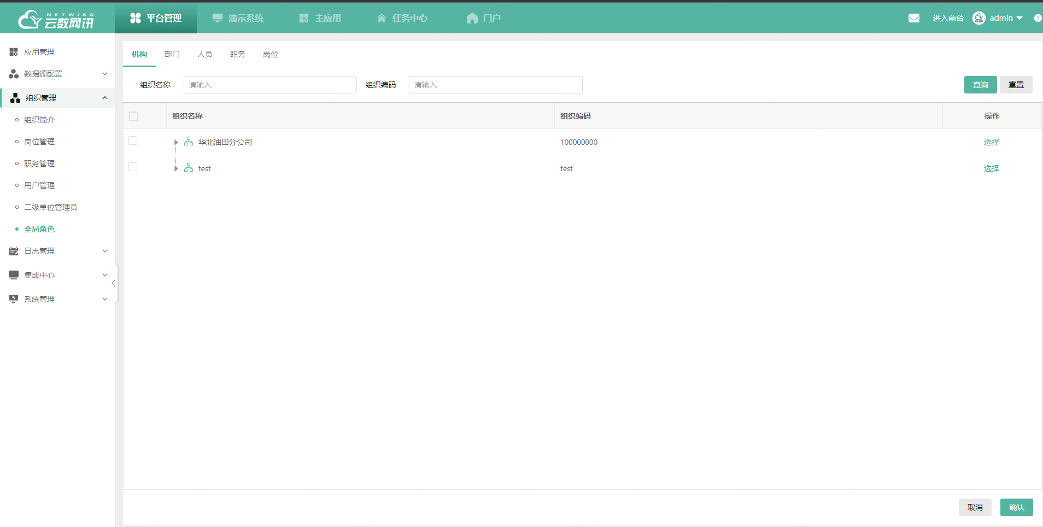The height and width of the screenshot is (527, 1043).
Task: Check the box for 华北油田分公司 row
Action: pyautogui.click(x=133, y=141)
